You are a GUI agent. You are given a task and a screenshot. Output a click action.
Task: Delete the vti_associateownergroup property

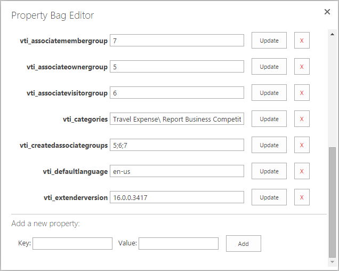coord(302,67)
